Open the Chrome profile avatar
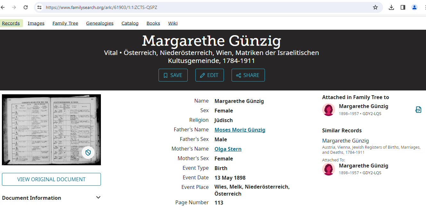The height and width of the screenshot is (210, 426). pyautogui.click(x=414, y=7)
